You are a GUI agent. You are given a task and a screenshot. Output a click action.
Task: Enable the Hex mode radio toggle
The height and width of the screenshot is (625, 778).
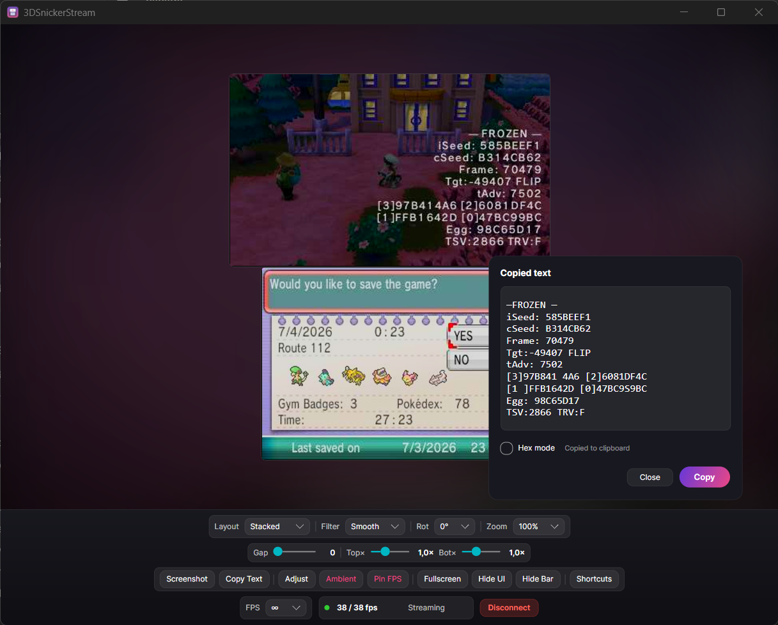click(x=506, y=448)
